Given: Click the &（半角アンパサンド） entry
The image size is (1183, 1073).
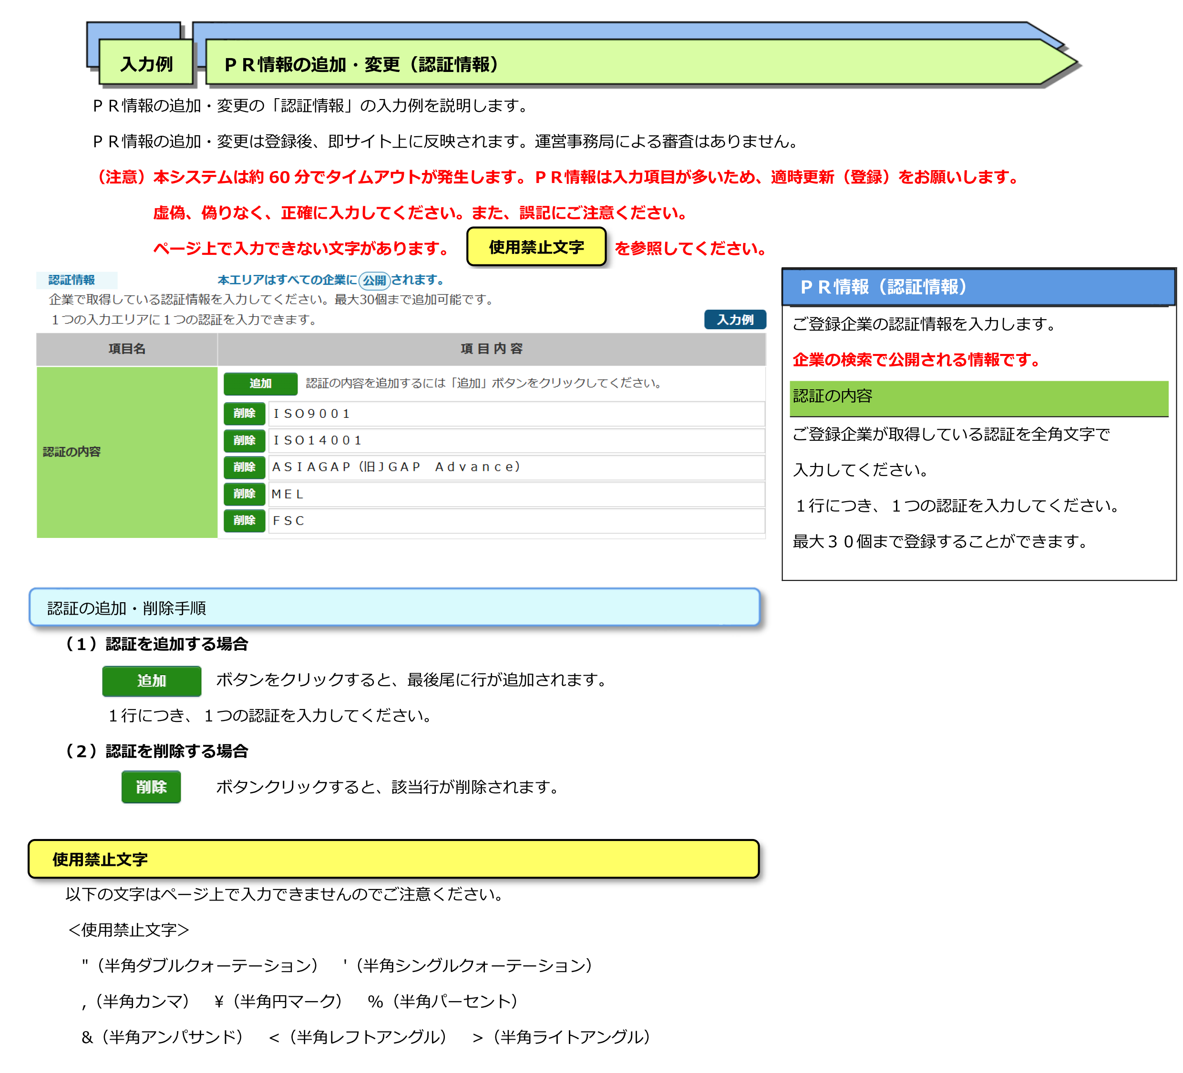Looking at the screenshot, I should 162,1037.
